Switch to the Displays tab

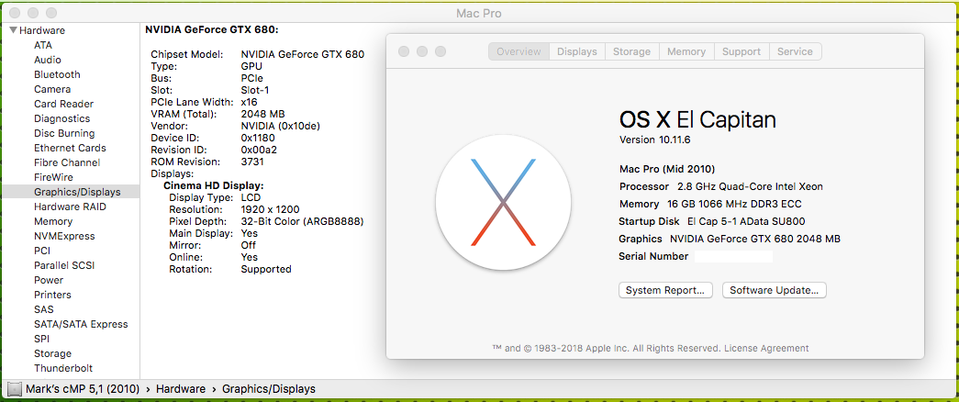coord(576,52)
